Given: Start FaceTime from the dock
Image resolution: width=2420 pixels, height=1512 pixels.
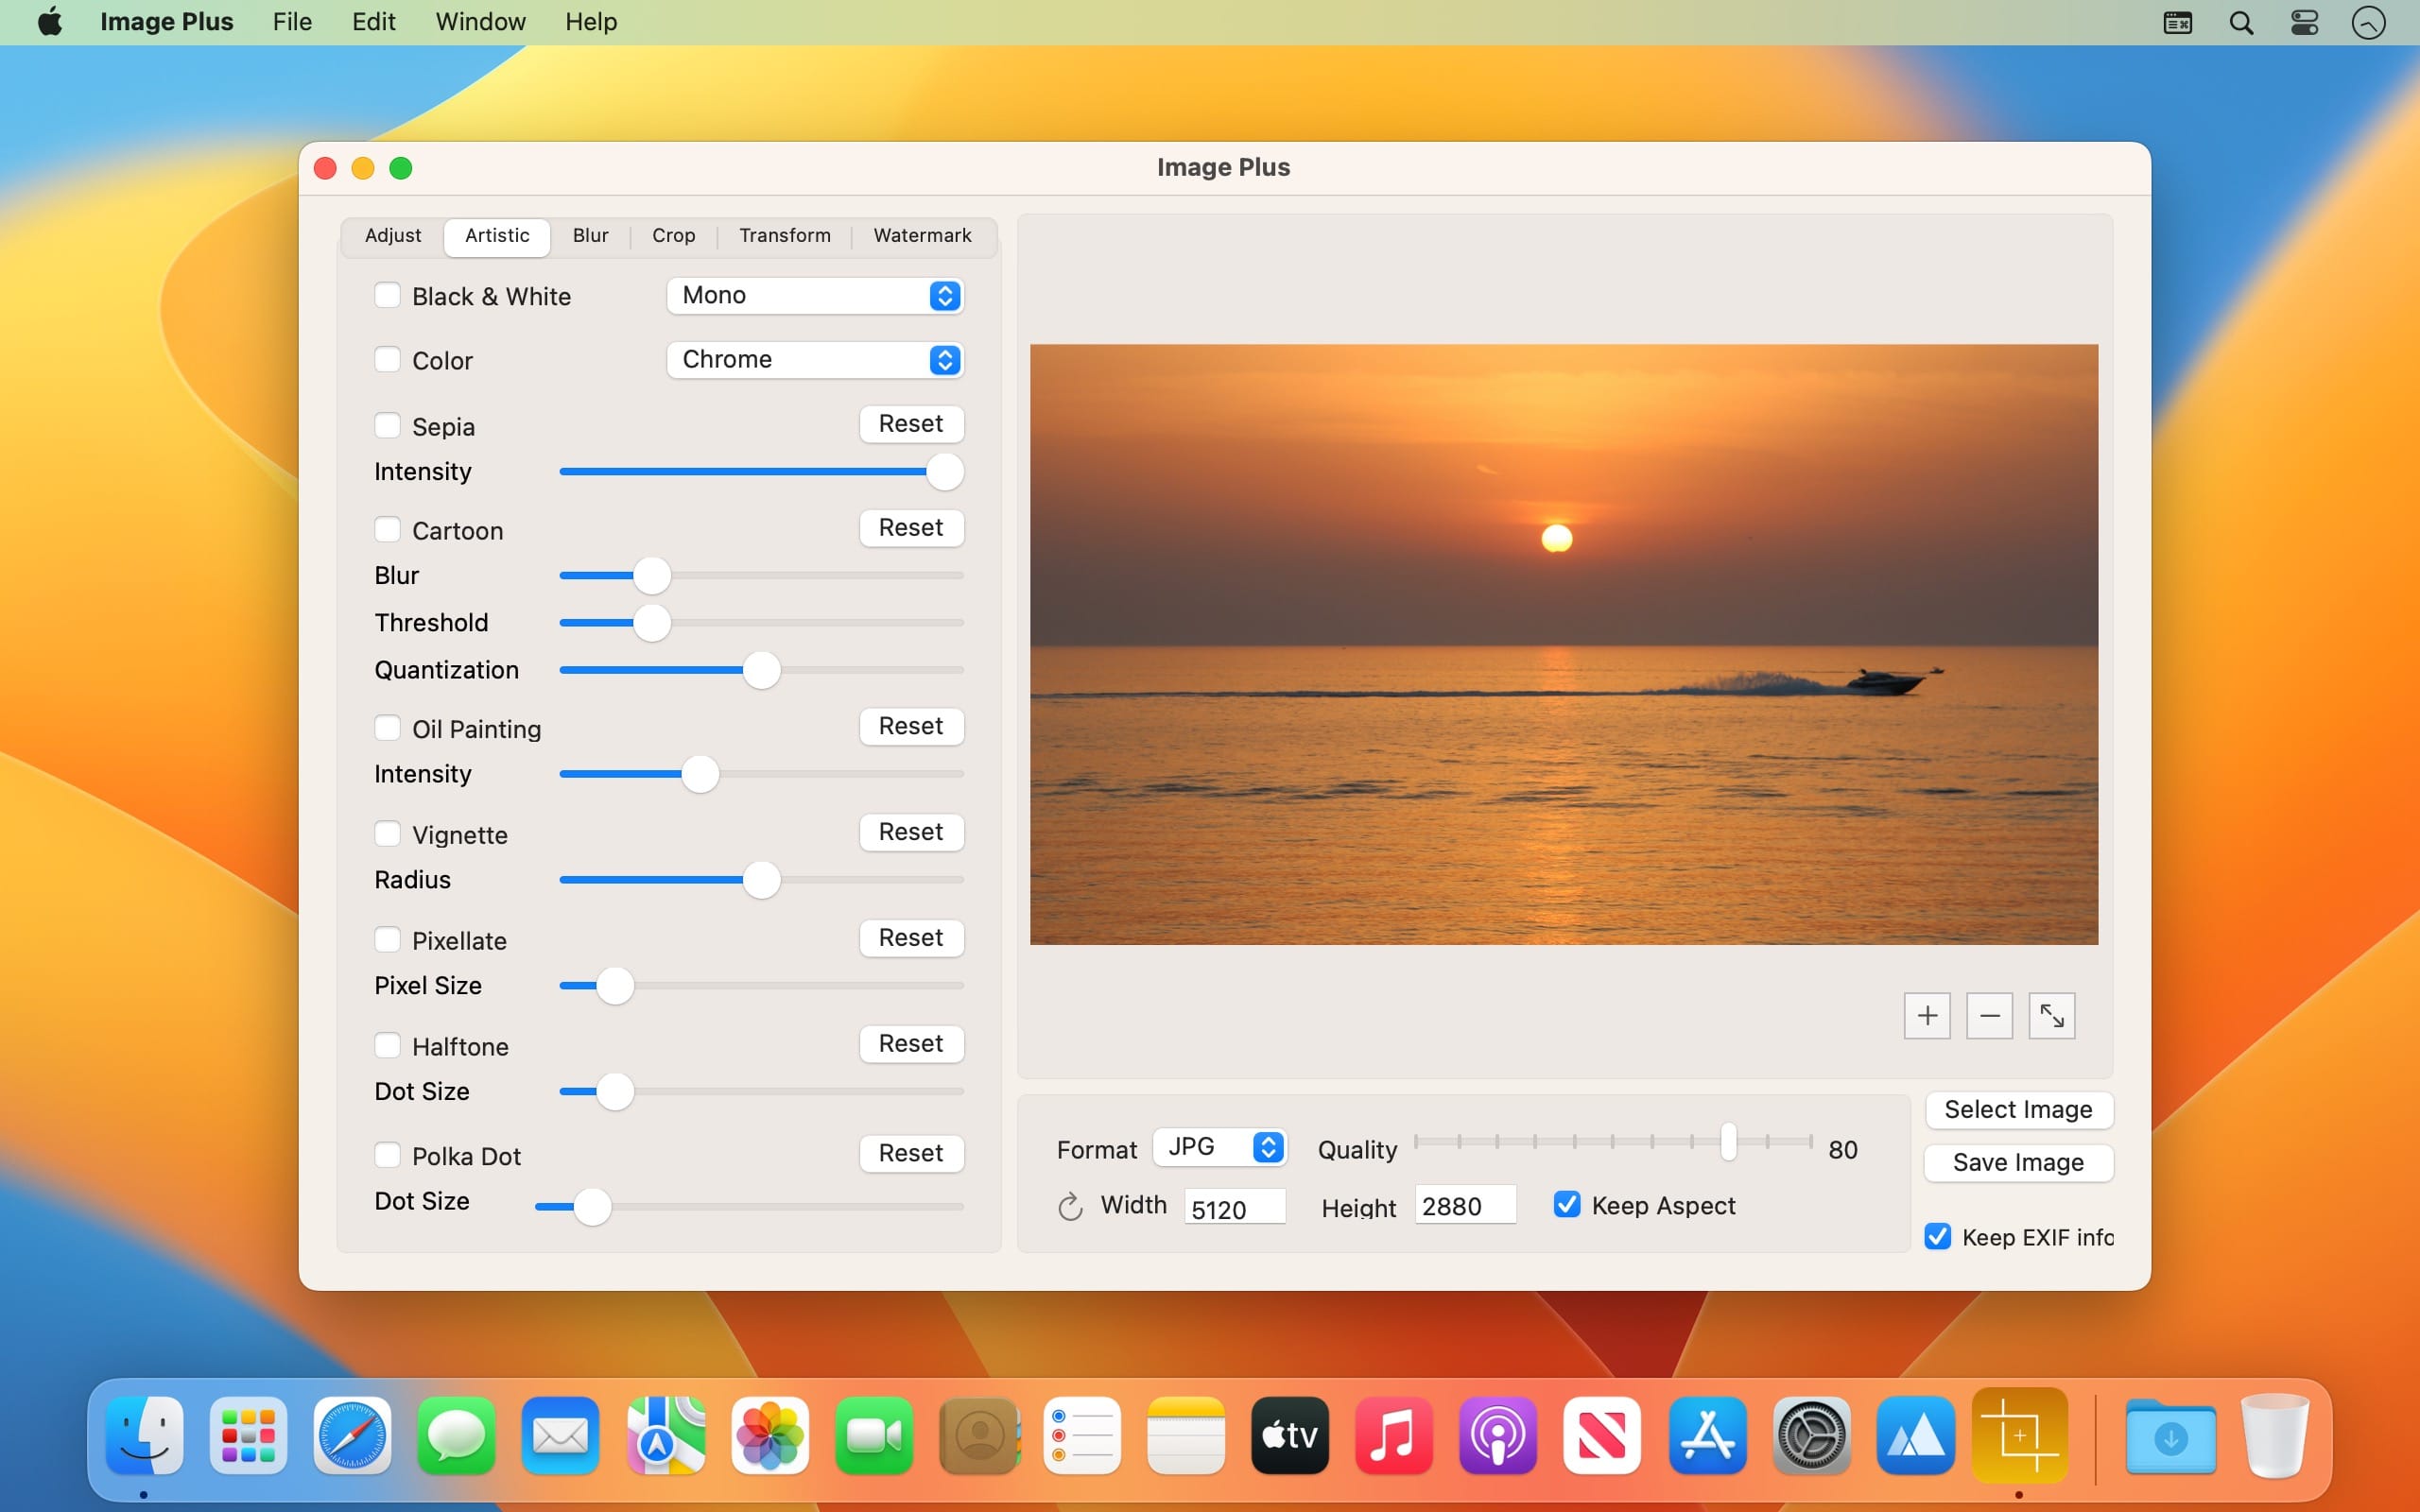Looking at the screenshot, I should tap(873, 1436).
